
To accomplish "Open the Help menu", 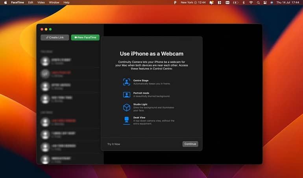I will 66,2.
